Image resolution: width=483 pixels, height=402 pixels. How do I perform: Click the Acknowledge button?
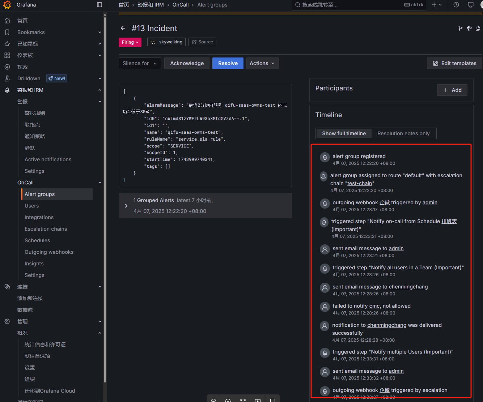click(187, 63)
